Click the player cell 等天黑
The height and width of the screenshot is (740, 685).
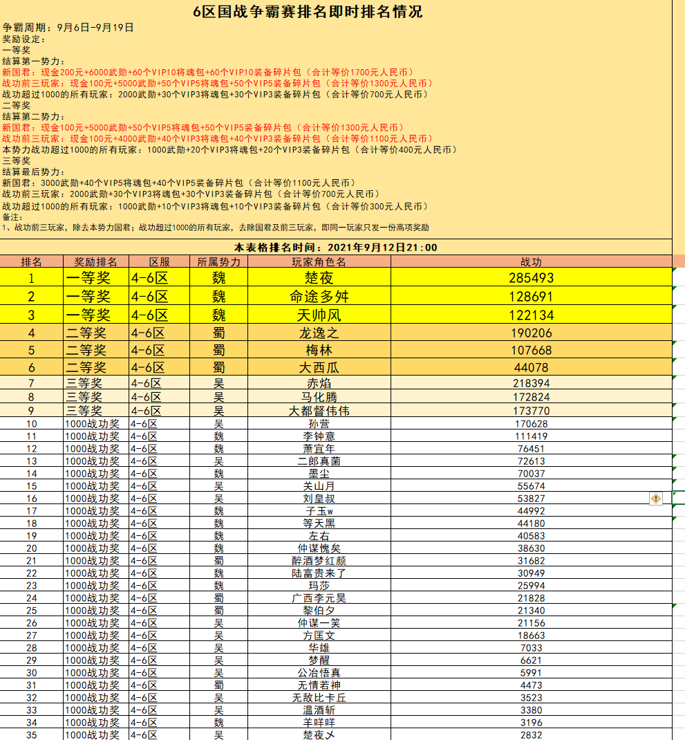[319, 523]
